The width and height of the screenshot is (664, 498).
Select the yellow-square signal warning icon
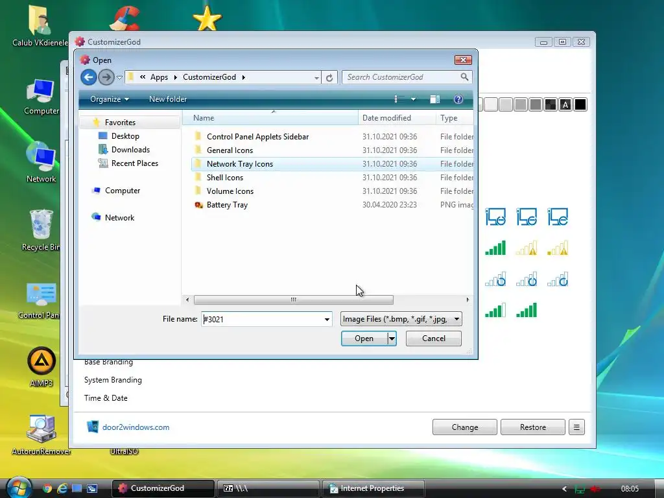click(557, 248)
